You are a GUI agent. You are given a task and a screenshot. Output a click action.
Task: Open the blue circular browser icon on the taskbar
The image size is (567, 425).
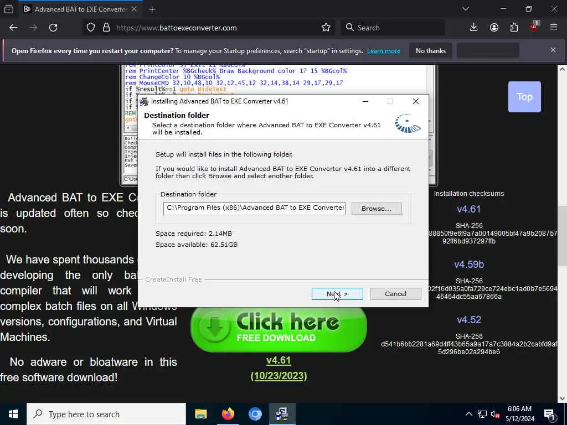[x=255, y=414]
